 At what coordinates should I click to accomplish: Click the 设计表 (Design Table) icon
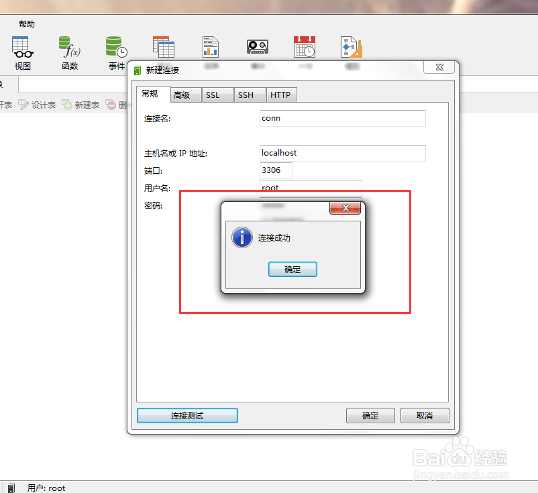click(36, 105)
